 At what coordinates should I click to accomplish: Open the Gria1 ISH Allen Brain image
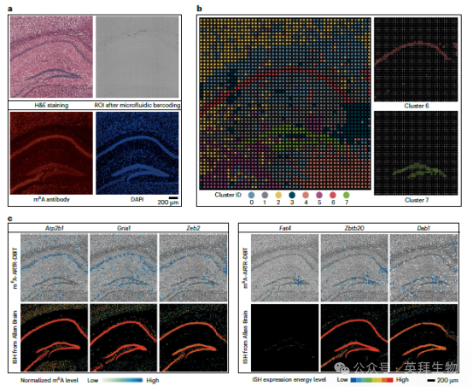click(124, 337)
